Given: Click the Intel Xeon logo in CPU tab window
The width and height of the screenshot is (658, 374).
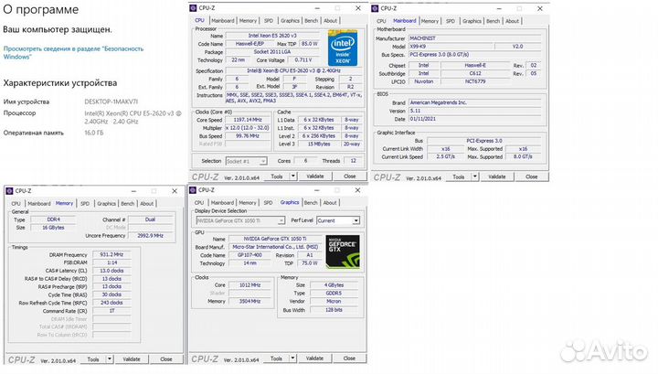Looking at the screenshot, I should [x=343, y=48].
